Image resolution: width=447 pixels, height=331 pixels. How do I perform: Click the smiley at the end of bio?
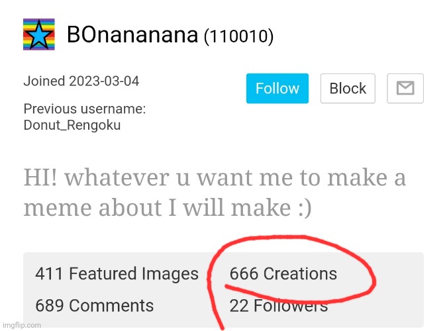tap(305, 208)
